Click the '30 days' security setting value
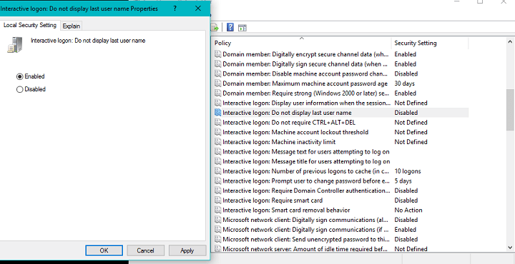Image resolution: width=515 pixels, height=264 pixels. click(x=404, y=83)
